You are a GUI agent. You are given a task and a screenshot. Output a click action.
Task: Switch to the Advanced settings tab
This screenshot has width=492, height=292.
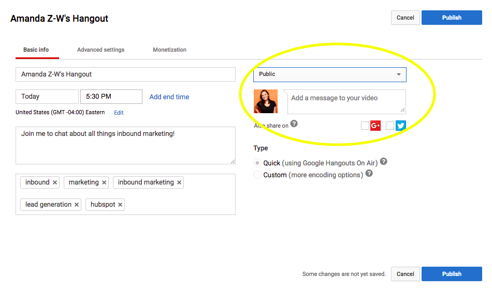point(100,50)
